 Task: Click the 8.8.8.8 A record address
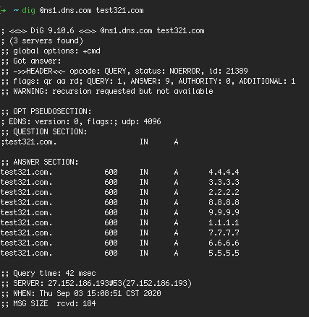coord(224,202)
